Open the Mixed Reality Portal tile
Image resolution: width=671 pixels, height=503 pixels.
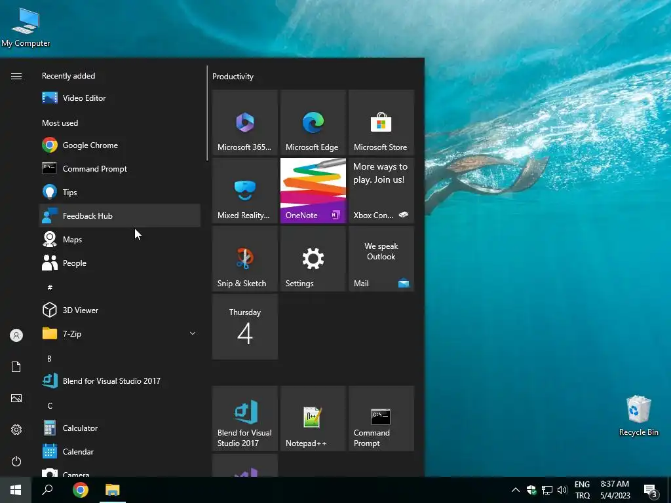tap(245, 191)
